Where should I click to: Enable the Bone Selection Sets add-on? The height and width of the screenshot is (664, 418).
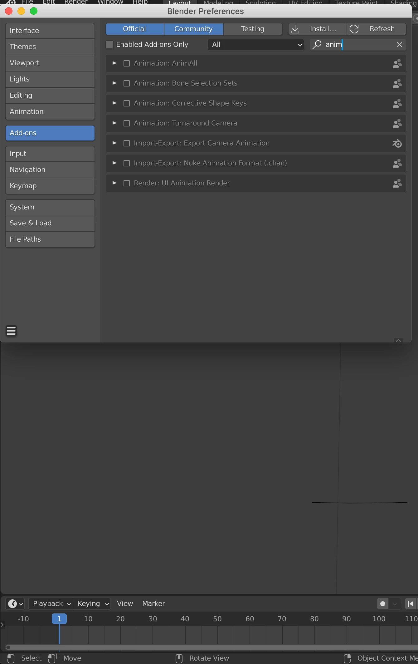point(127,83)
